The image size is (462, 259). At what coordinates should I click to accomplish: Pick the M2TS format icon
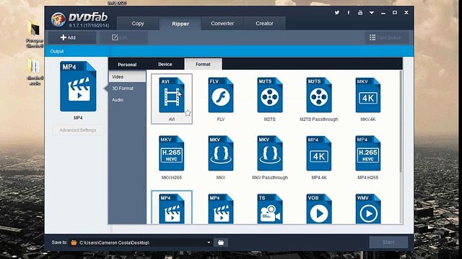tap(269, 95)
